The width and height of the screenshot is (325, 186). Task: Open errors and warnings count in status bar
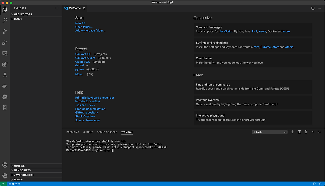click(x=14, y=184)
